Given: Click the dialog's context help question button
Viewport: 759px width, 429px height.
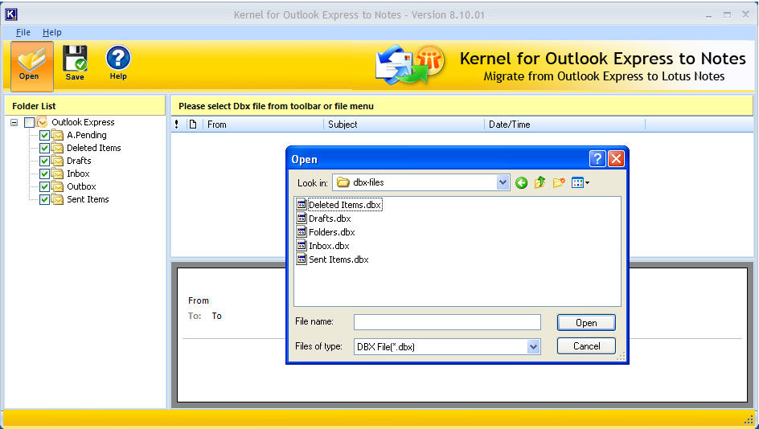Looking at the screenshot, I should 597,159.
